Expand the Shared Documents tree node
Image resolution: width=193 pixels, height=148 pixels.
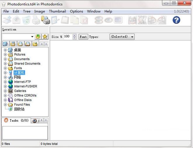pyautogui.click(x=5, y=64)
